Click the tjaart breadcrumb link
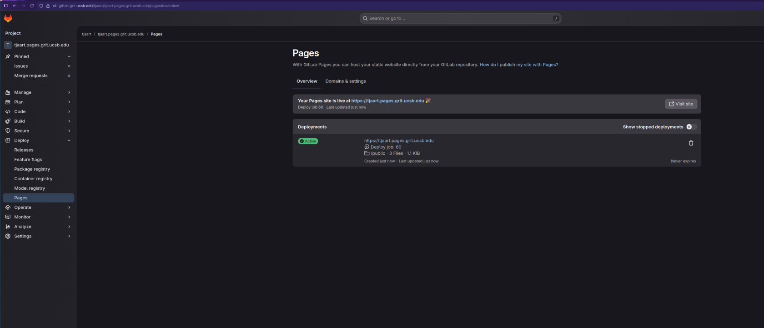The height and width of the screenshot is (328, 764). (86, 34)
